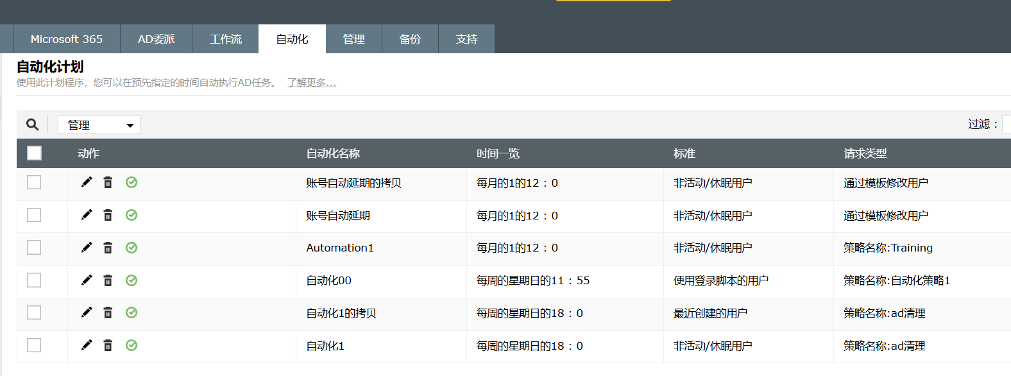Image resolution: width=1011 pixels, height=376 pixels.
Task: Open automation named 账号自动延期的拷贝
Action: (x=353, y=183)
